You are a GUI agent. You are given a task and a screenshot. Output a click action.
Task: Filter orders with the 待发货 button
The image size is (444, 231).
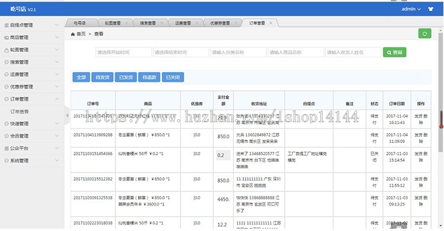coord(102,77)
